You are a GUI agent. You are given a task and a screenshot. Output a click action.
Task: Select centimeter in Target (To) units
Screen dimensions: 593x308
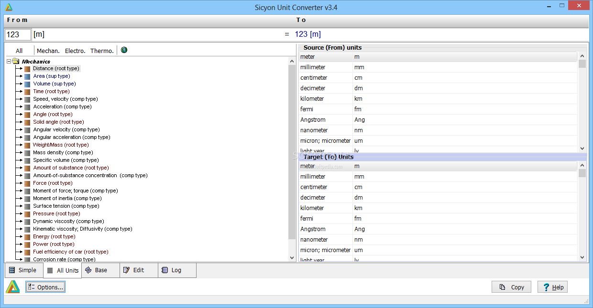tap(438, 187)
